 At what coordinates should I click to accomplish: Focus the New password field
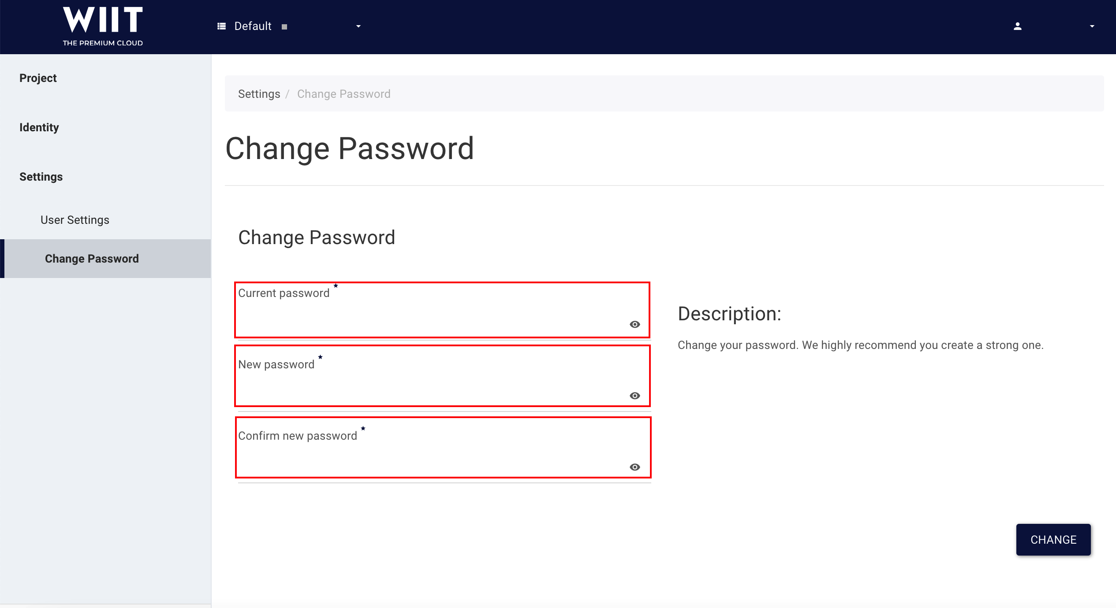[442, 376]
